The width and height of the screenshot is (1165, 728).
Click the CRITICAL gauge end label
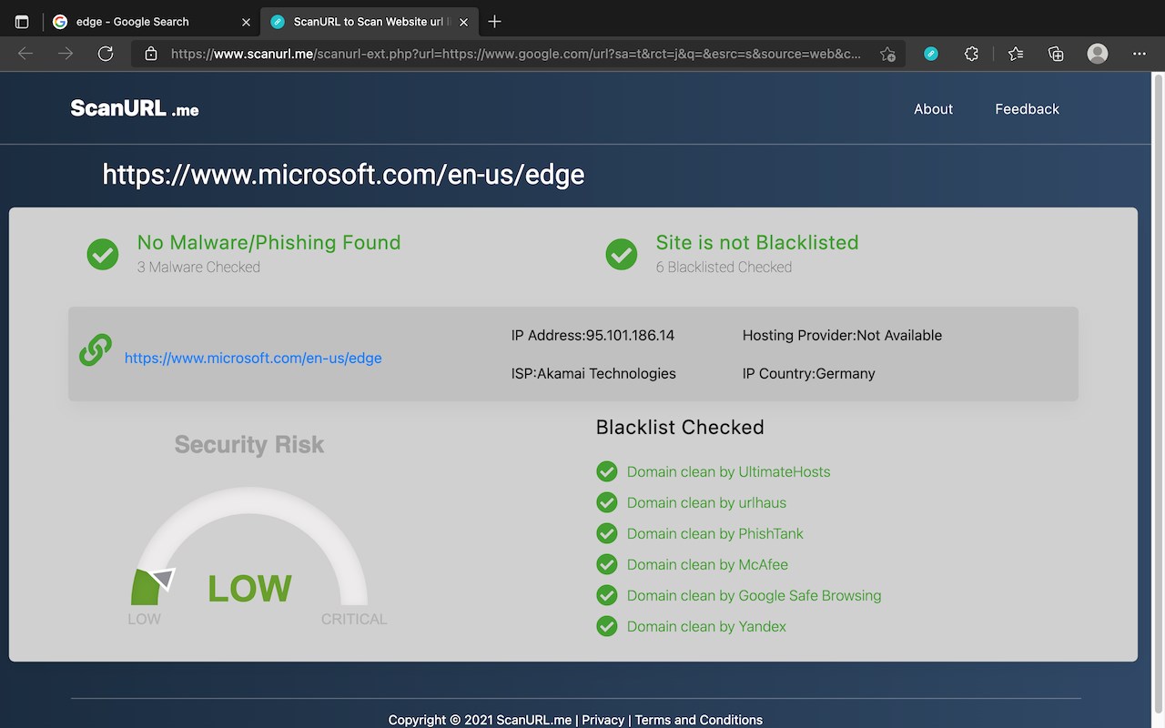coord(354,619)
